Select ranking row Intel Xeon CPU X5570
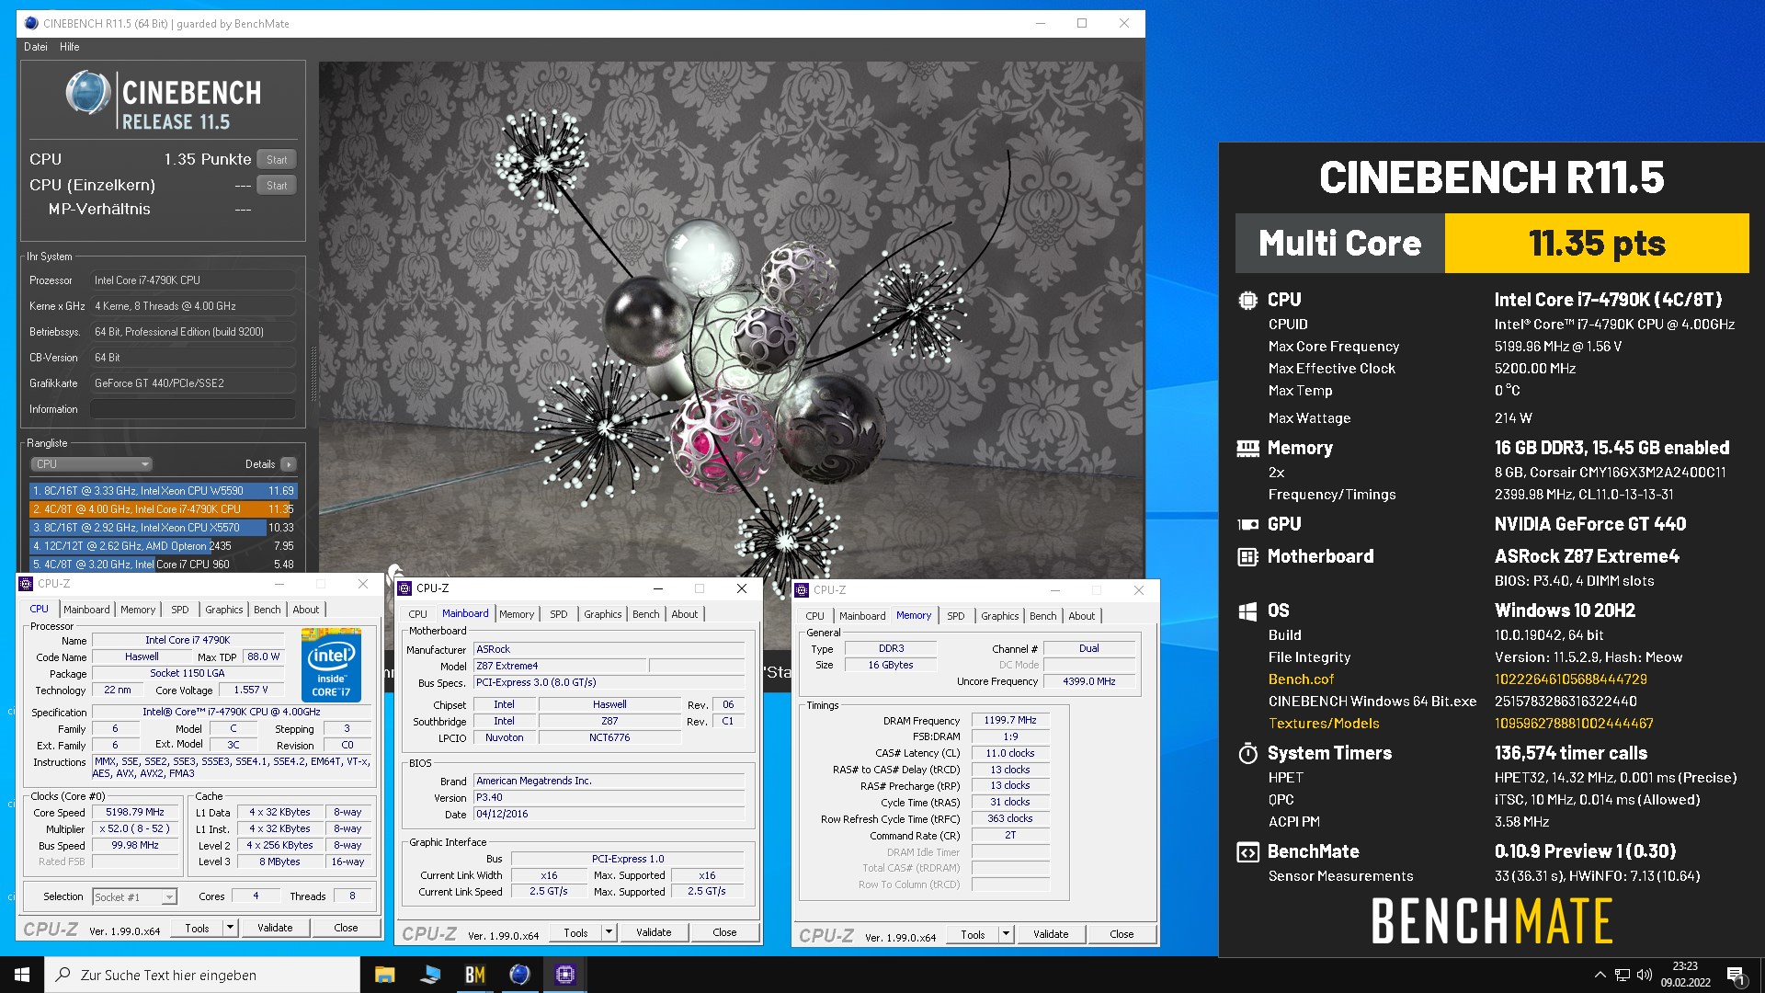Image resolution: width=1765 pixels, height=993 pixels. (163, 528)
